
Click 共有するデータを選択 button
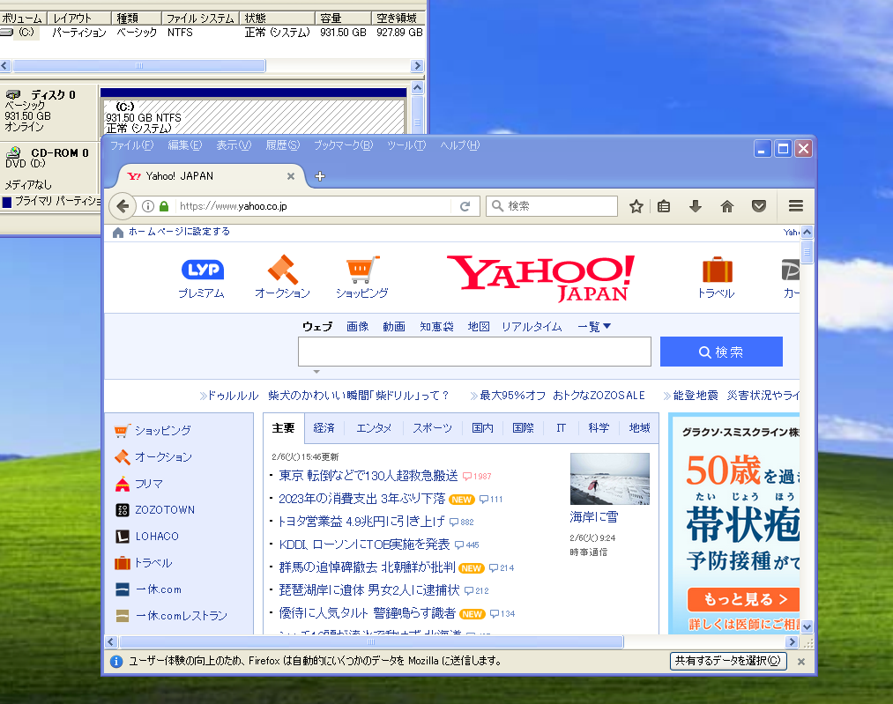(728, 661)
